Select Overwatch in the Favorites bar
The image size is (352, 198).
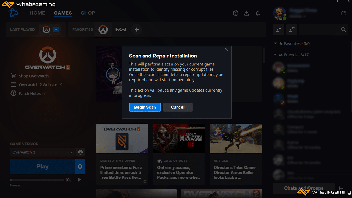click(103, 29)
